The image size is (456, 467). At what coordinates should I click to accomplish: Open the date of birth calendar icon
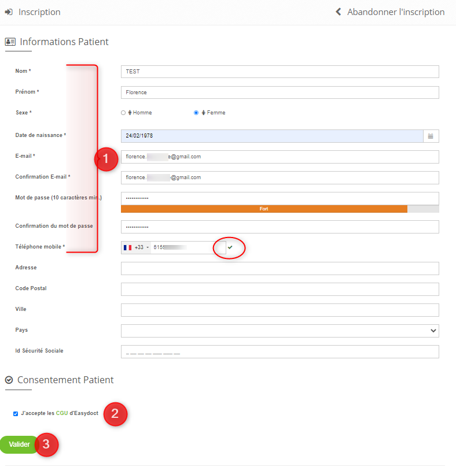click(x=431, y=136)
